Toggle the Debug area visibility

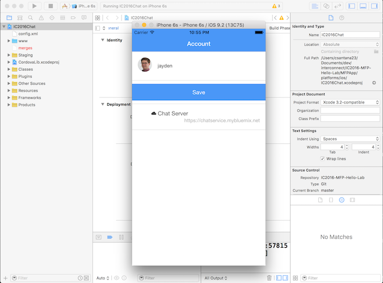point(363,6)
